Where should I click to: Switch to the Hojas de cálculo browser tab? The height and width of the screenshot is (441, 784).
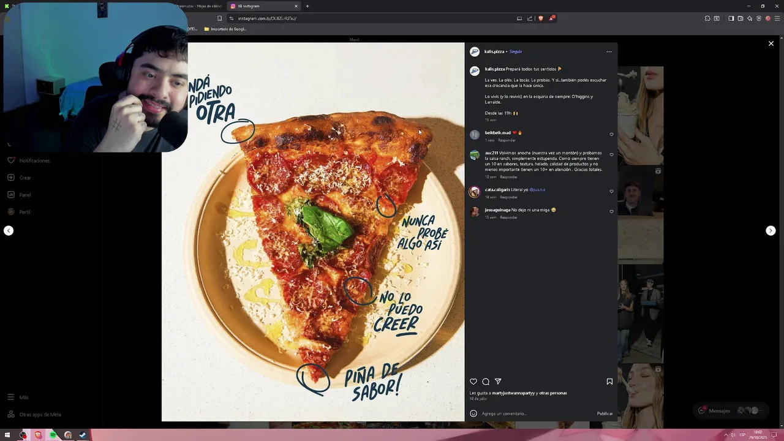[x=199, y=6]
